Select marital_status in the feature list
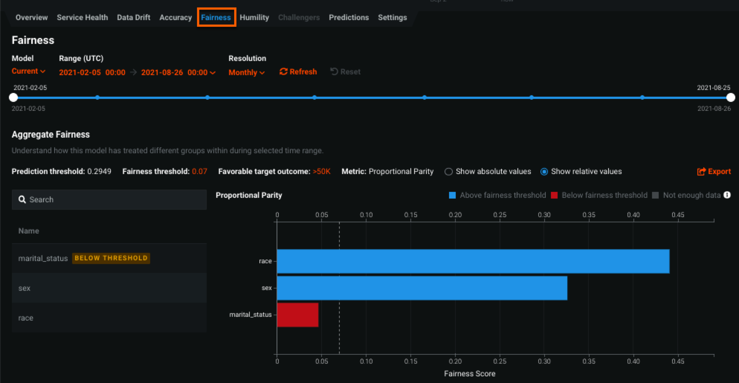Screen dimensions: 739x383 pyautogui.click(x=43, y=258)
